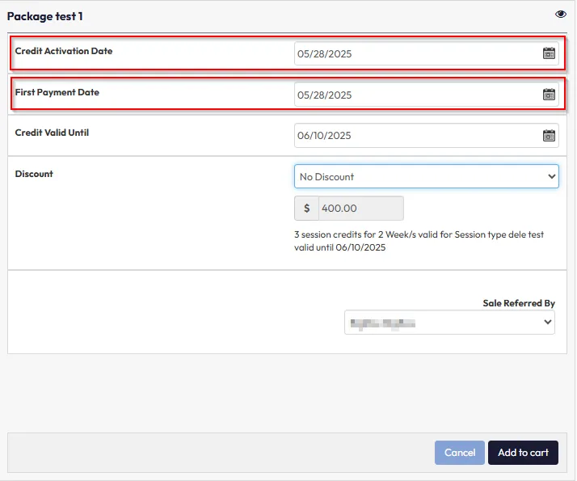Click the First Payment Date label
The width and height of the screenshot is (577, 481).
pyautogui.click(x=57, y=92)
